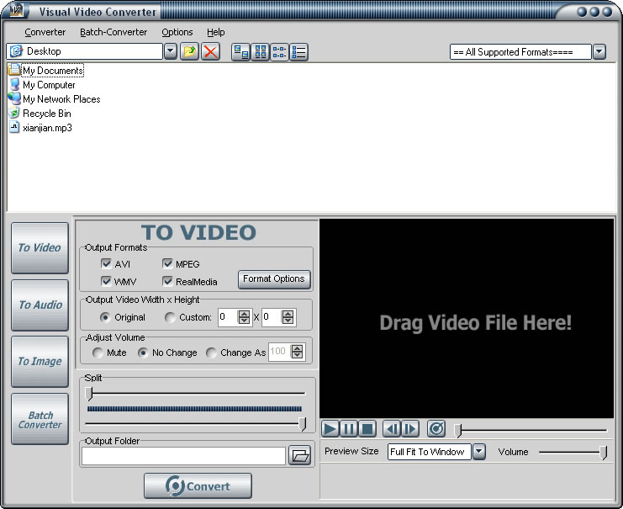Open the Options menu
Viewport: 623px width, 509px height.
[x=177, y=32]
